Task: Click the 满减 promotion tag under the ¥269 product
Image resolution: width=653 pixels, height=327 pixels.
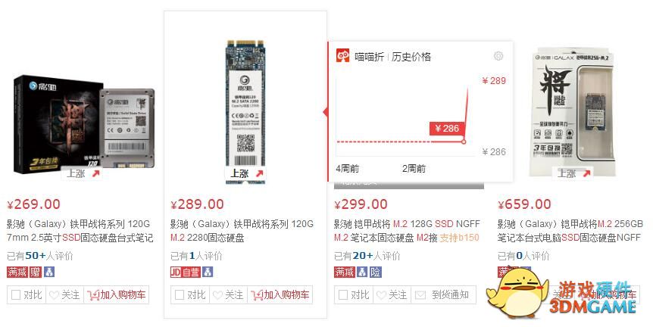Action: [17, 272]
